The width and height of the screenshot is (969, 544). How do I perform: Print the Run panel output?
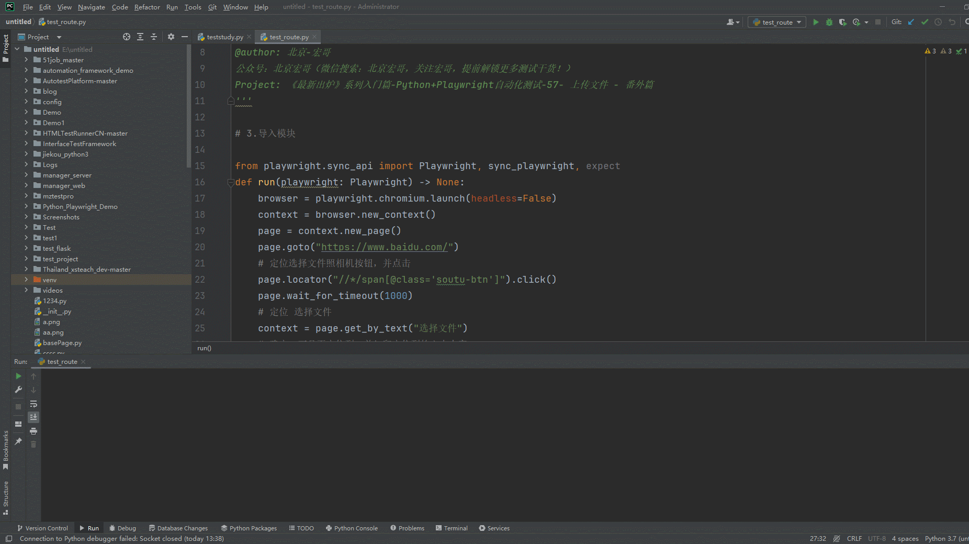(33, 431)
